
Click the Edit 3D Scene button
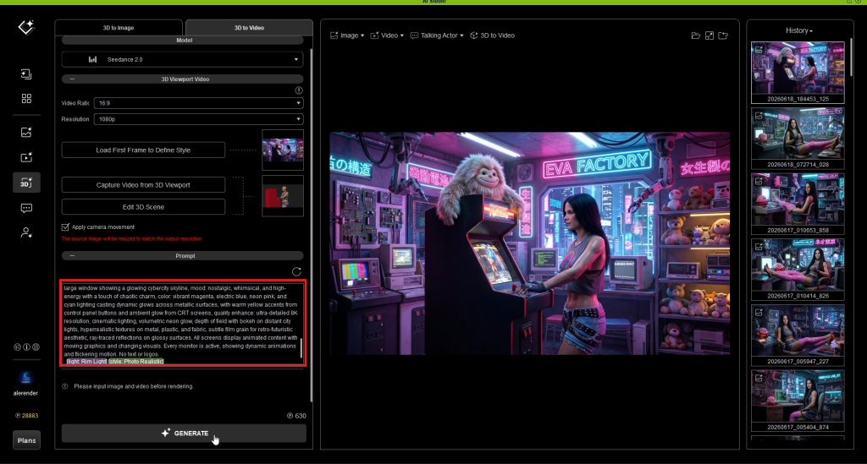[143, 207]
